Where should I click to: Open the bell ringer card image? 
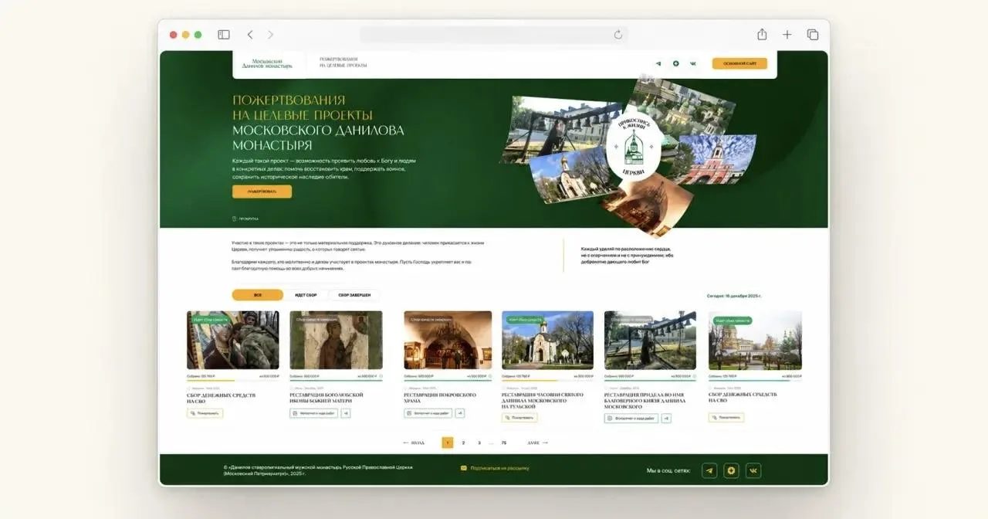650,341
